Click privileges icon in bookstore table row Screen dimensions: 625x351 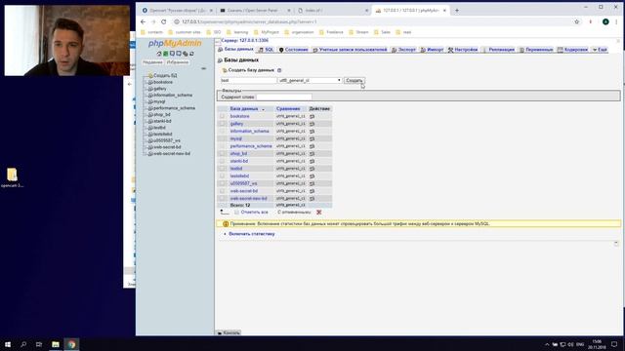tap(312, 116)
